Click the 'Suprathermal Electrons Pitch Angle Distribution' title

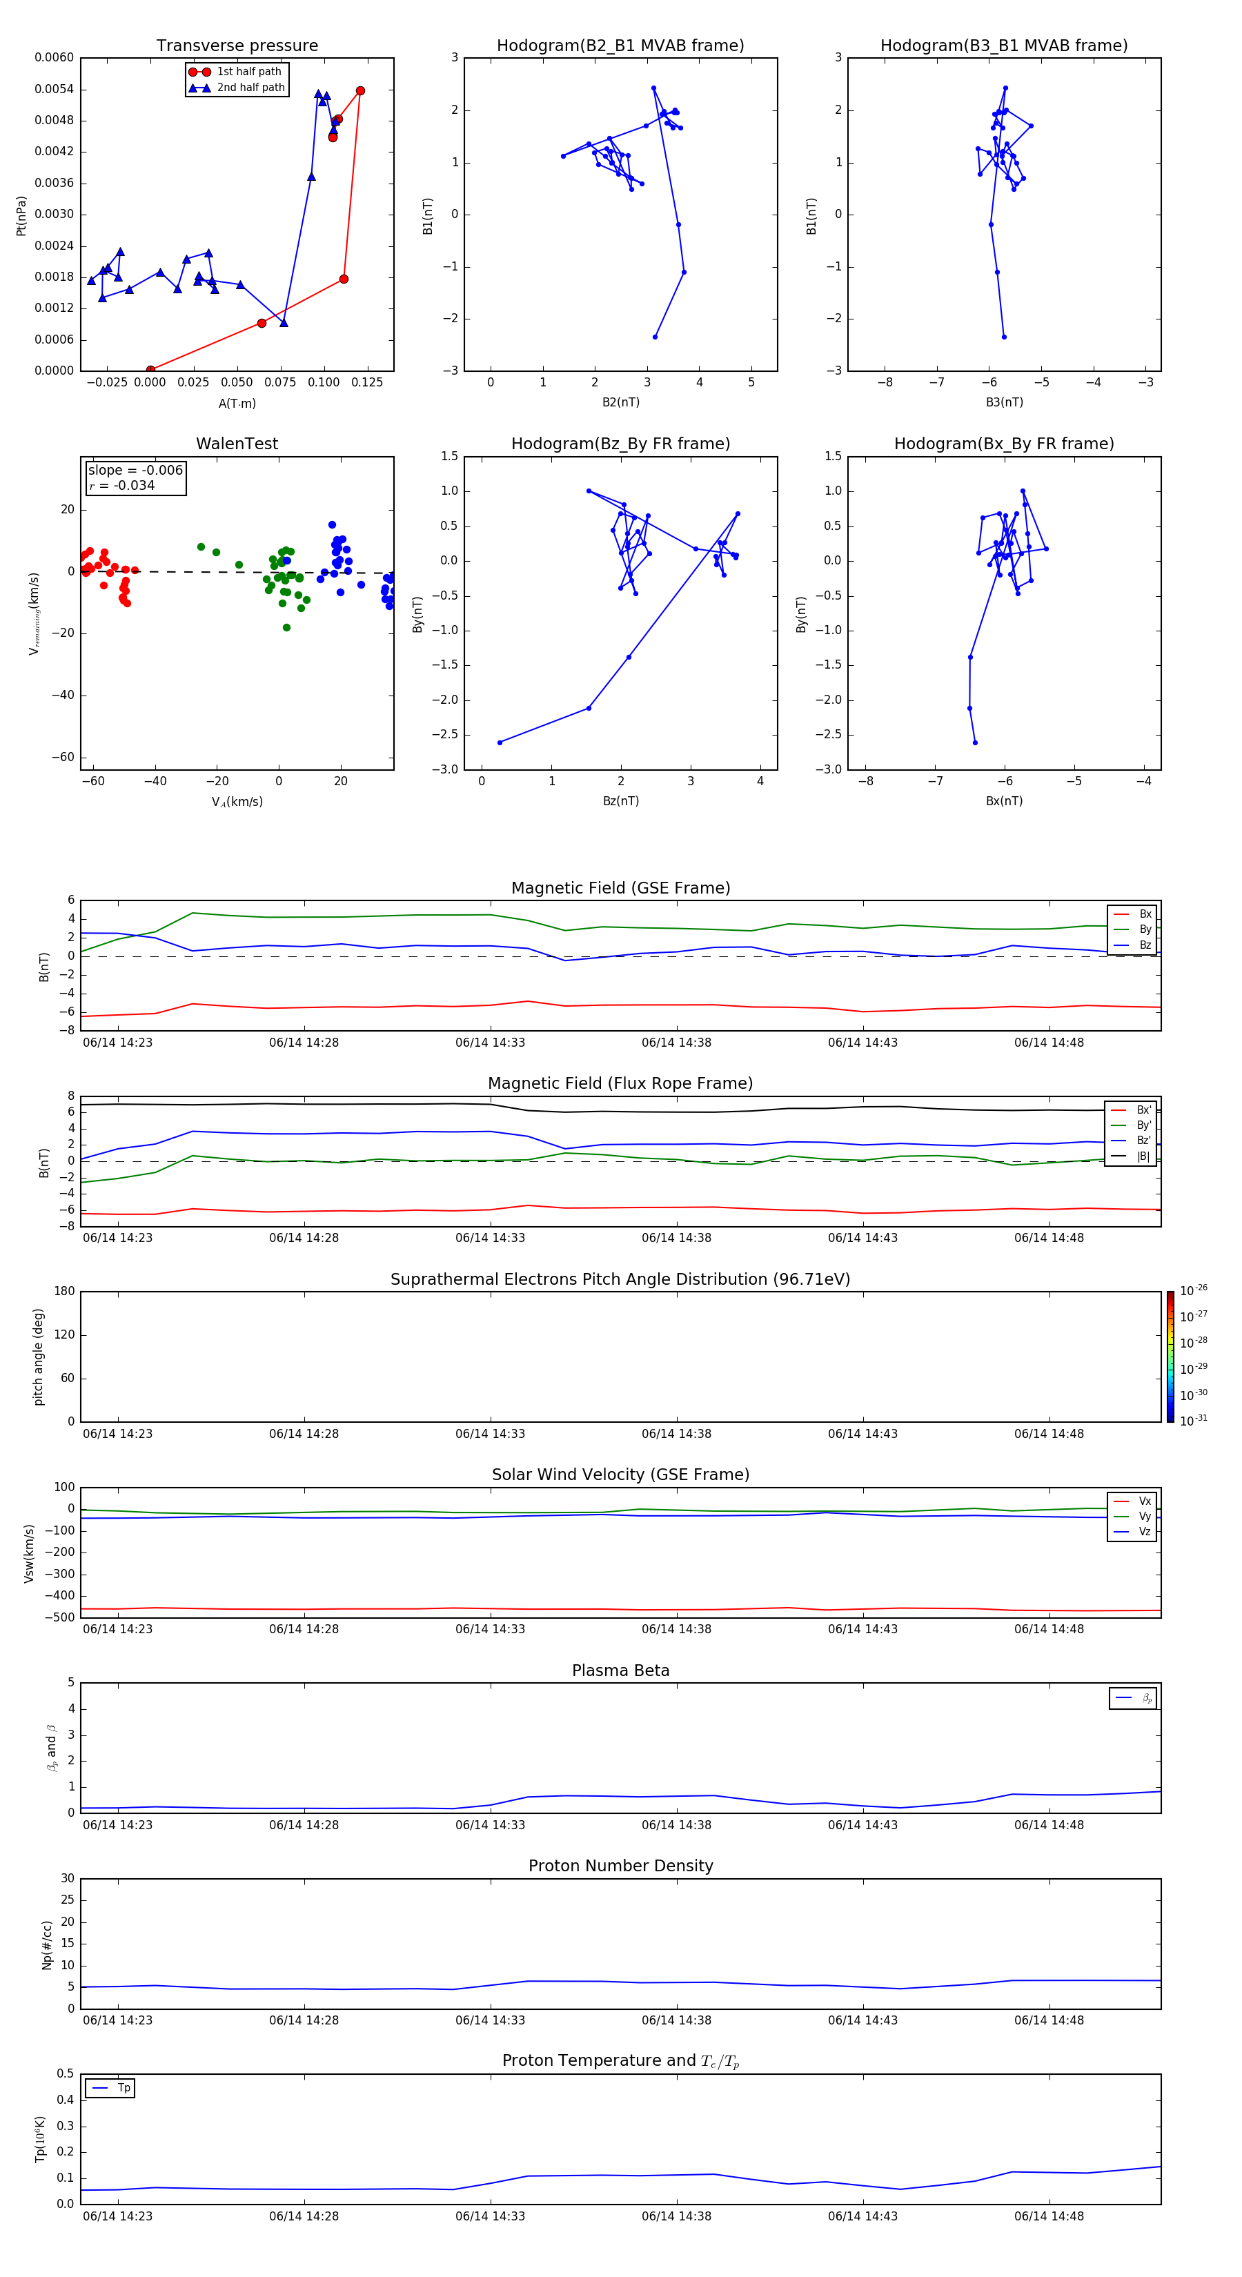pyautogui.click(x=620, y=1279)
